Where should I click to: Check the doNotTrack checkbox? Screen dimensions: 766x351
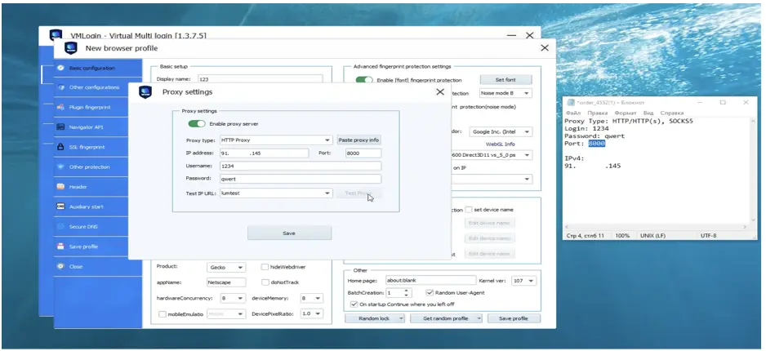265,282
